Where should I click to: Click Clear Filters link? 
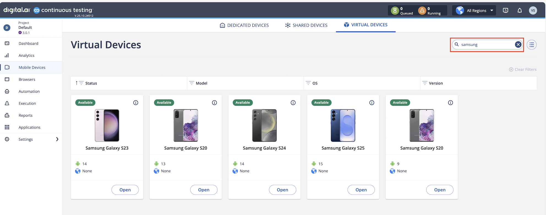523,69
